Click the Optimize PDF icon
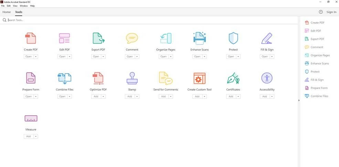339x167 pixels. coord(98,78)
